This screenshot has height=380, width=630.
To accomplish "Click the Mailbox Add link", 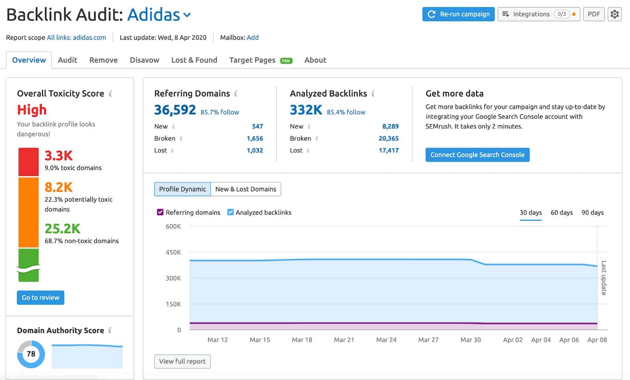I will pyautogui.click(x=253, y=37).
